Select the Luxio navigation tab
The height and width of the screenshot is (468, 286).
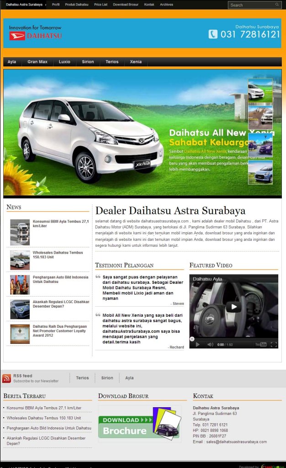[64, 62]
